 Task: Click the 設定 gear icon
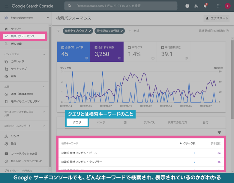tap(6, 144)
